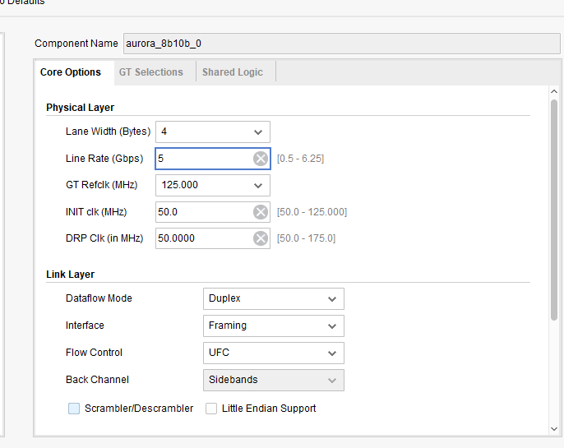Toggle Little Endian Support checkbox
The image size is (564, 448).
[211, 409]
